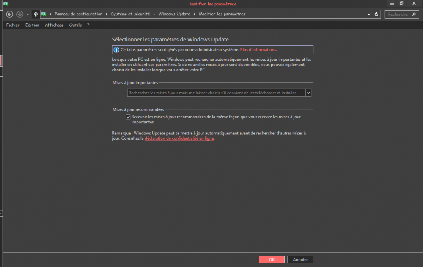Image resolution: width=423 pixels, height=267 pixels.
Task: Click the Annuler button
Action: pos(300,259)
